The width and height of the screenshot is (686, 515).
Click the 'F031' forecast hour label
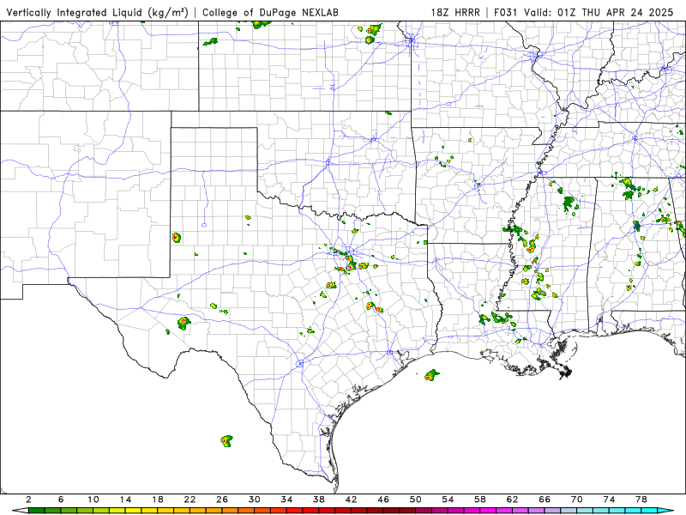coord(507,13)
